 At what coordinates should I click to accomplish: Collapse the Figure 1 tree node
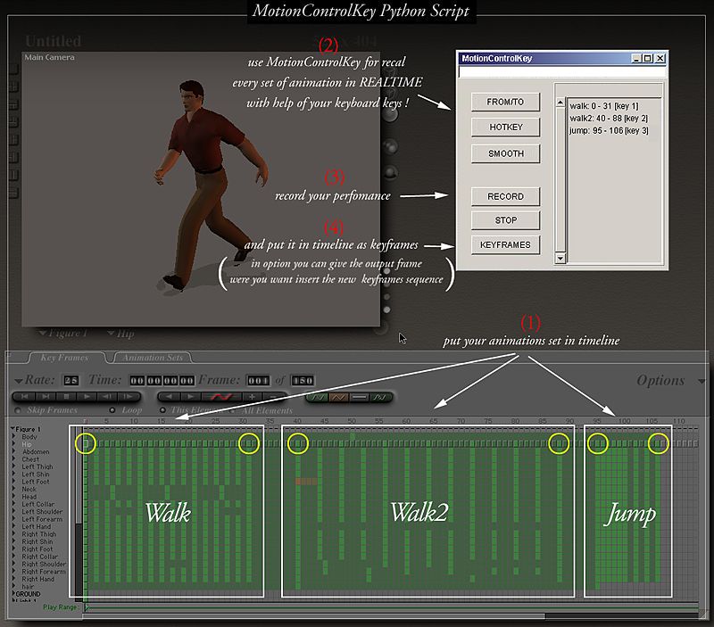(x=13, y=429)
